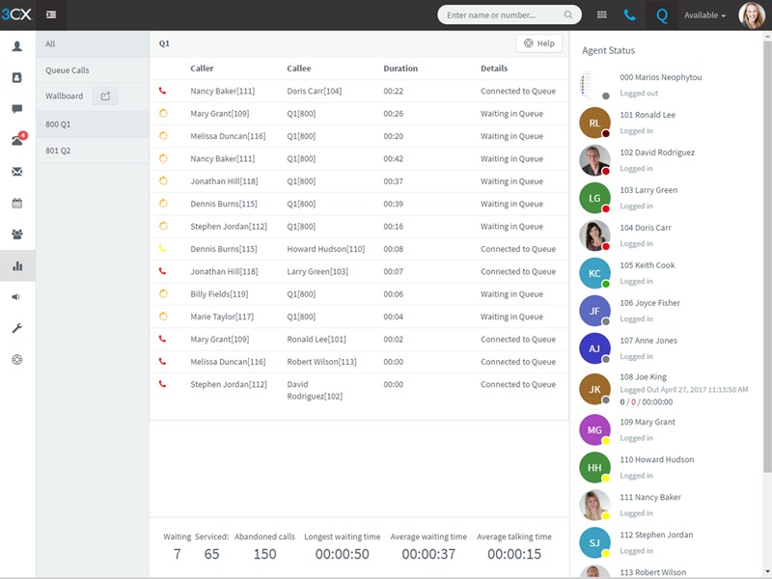Open Wallboard in new window icon
Image resolution: width=772 pixels, height=579 pixels.
coord(105,96)
